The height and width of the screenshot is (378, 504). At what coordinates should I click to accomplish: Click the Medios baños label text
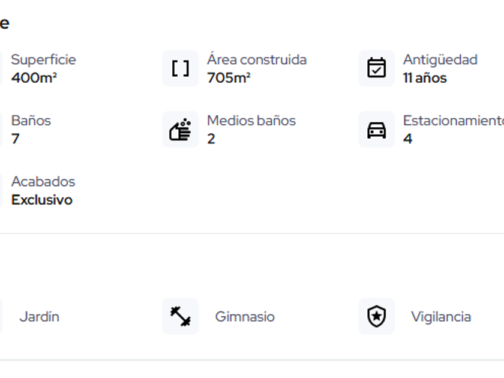[x=251, y=121]
